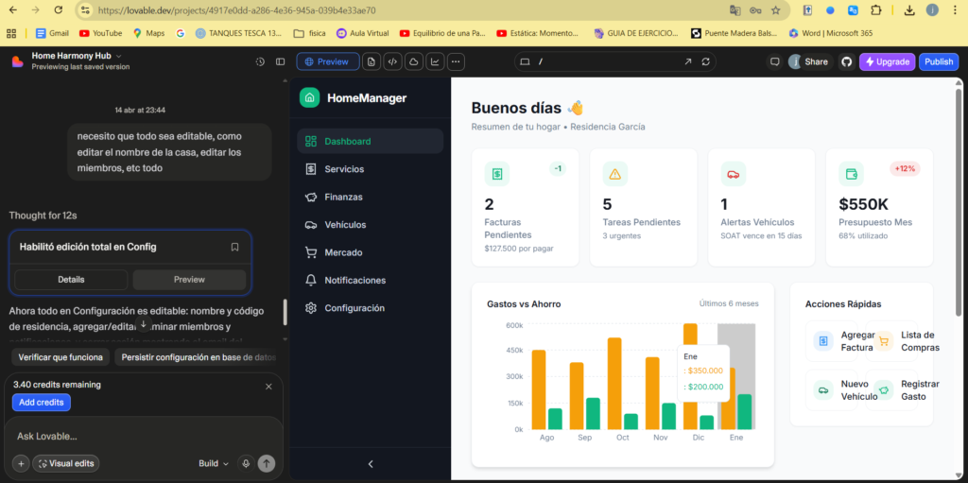This screenshot has height=483, width=968.
Task: Open Mercado in the sidebar
Action: pos(370,252)
